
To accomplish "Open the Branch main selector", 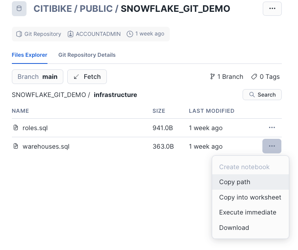I will [38, 76].
